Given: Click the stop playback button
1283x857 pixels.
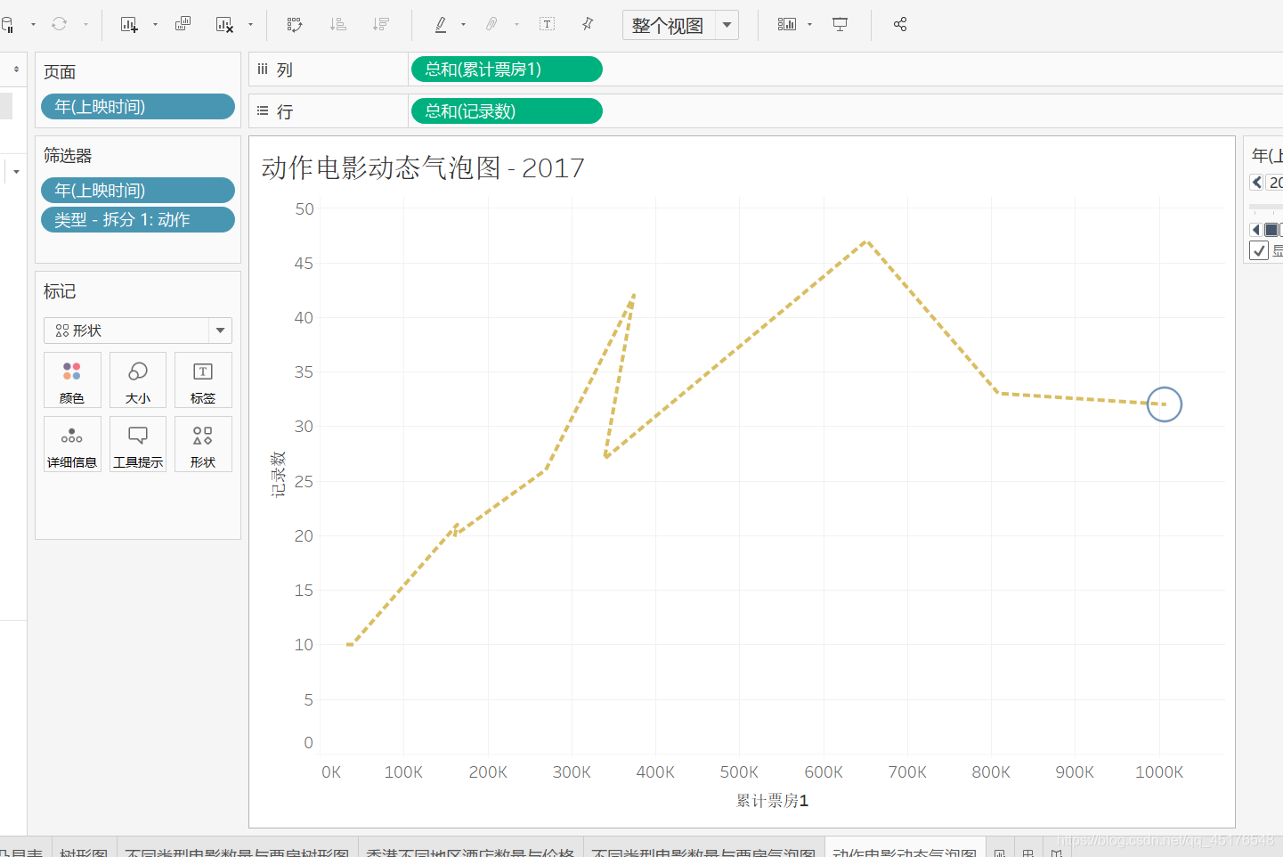Looking at the screenshot, I should pyautogui.click(x=1271, y=230).
